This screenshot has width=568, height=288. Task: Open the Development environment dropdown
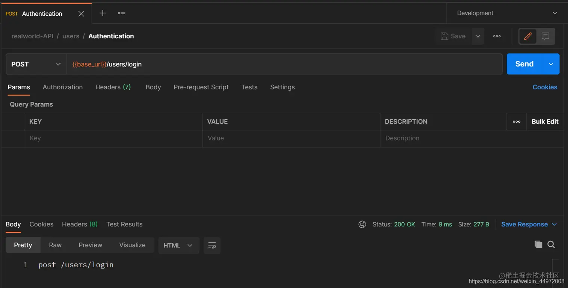click(507, 13)
